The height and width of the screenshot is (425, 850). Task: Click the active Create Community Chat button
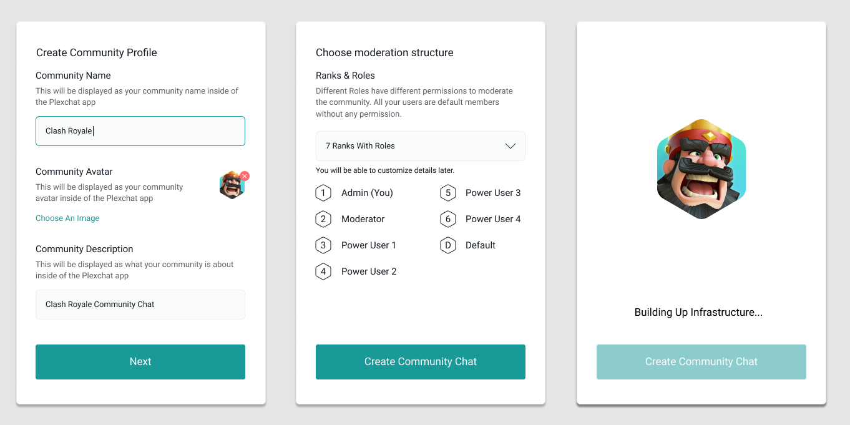pos(420,362)
